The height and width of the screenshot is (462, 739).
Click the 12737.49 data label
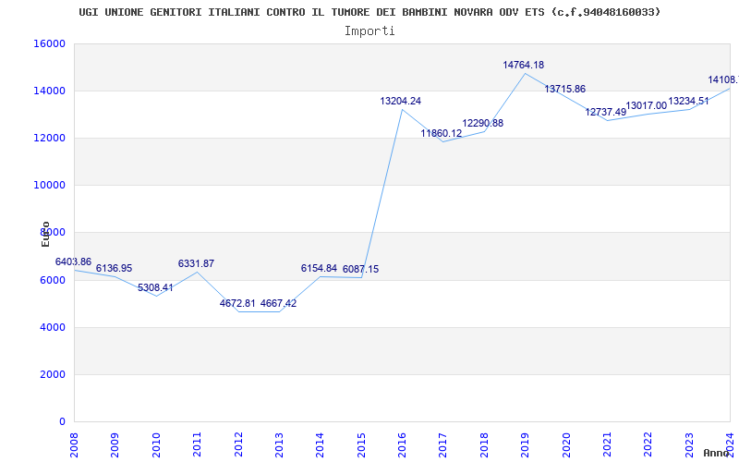click(605, 112)
